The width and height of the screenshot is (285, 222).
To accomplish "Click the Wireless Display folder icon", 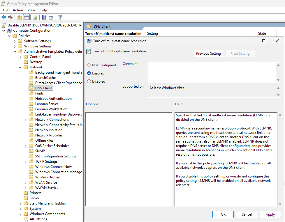I will [x=31, y=177].
